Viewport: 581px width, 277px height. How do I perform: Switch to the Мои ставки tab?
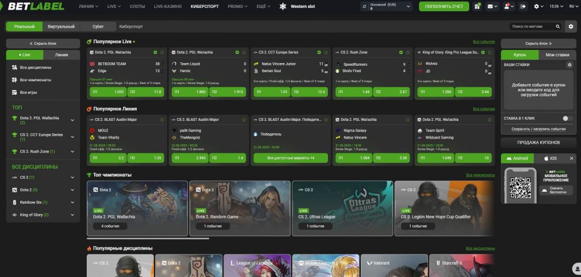click(x=557, y=55)
